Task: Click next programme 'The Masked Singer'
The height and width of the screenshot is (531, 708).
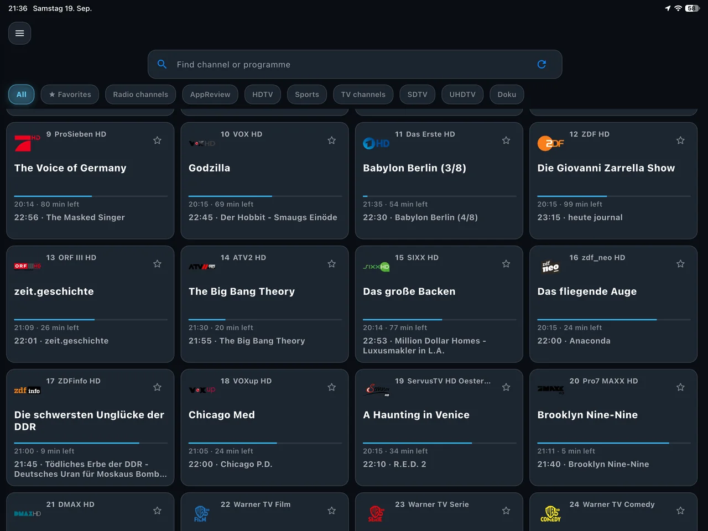Action: 70,217
